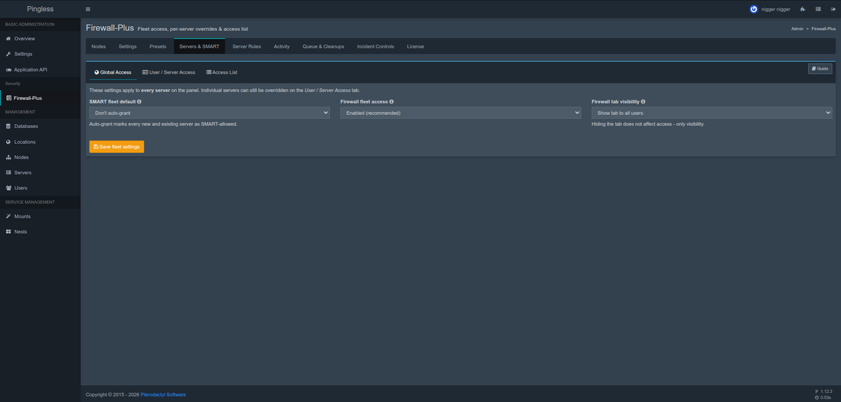This screenshot has width=841, height=402.
Task: Select the Servers & SMART tab
Action: (x=199, y=47)
